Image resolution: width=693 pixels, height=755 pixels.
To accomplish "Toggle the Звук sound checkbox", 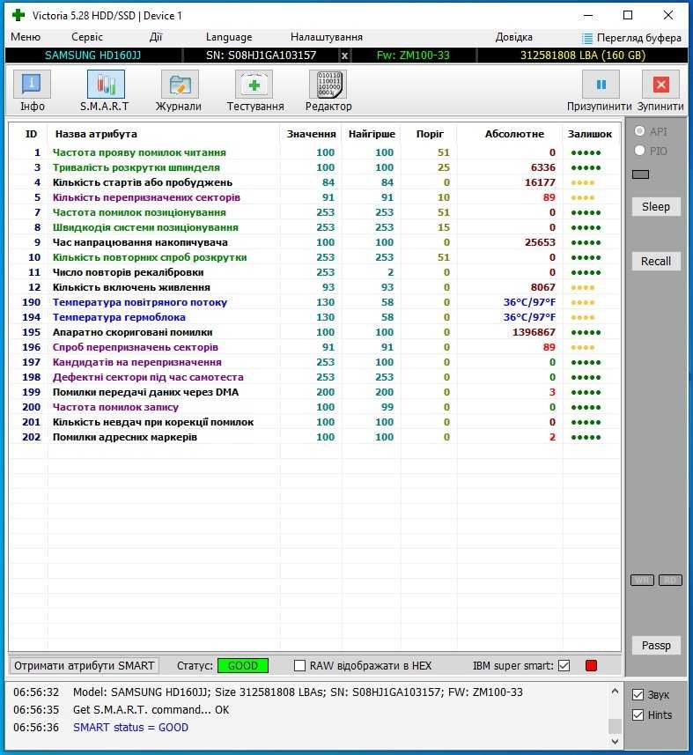I will coord(638,694).
